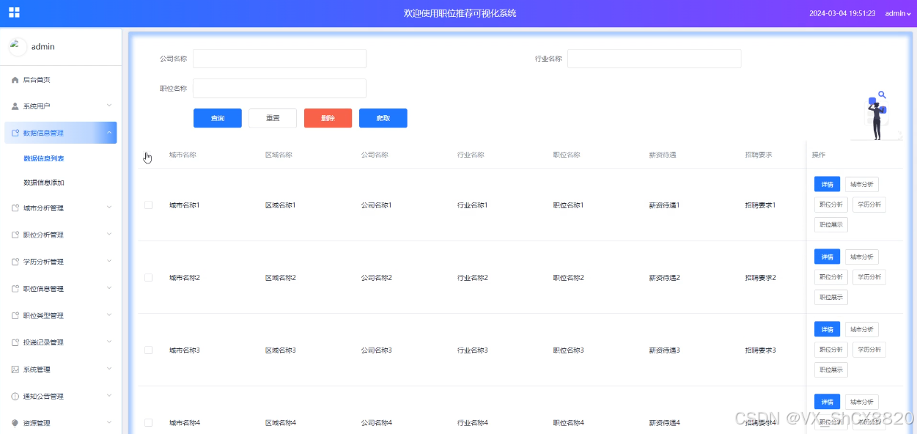This screenshot has height=434, width=917.
Task: Toggle the select-all checkbox in the table header
Action: point(148,155)
